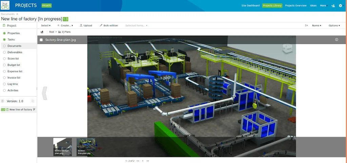Viewport: 347px width, 163px height.
Task: Click the PRIVATE site badge
Action: point(46,5)
